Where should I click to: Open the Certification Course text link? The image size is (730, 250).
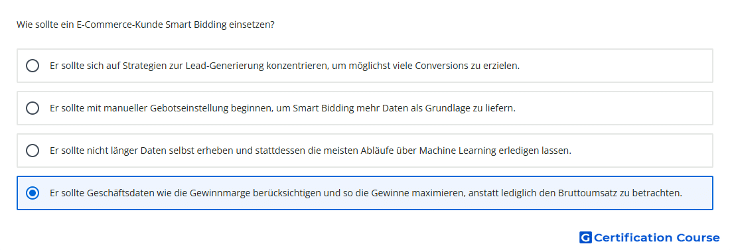[656, 237]
